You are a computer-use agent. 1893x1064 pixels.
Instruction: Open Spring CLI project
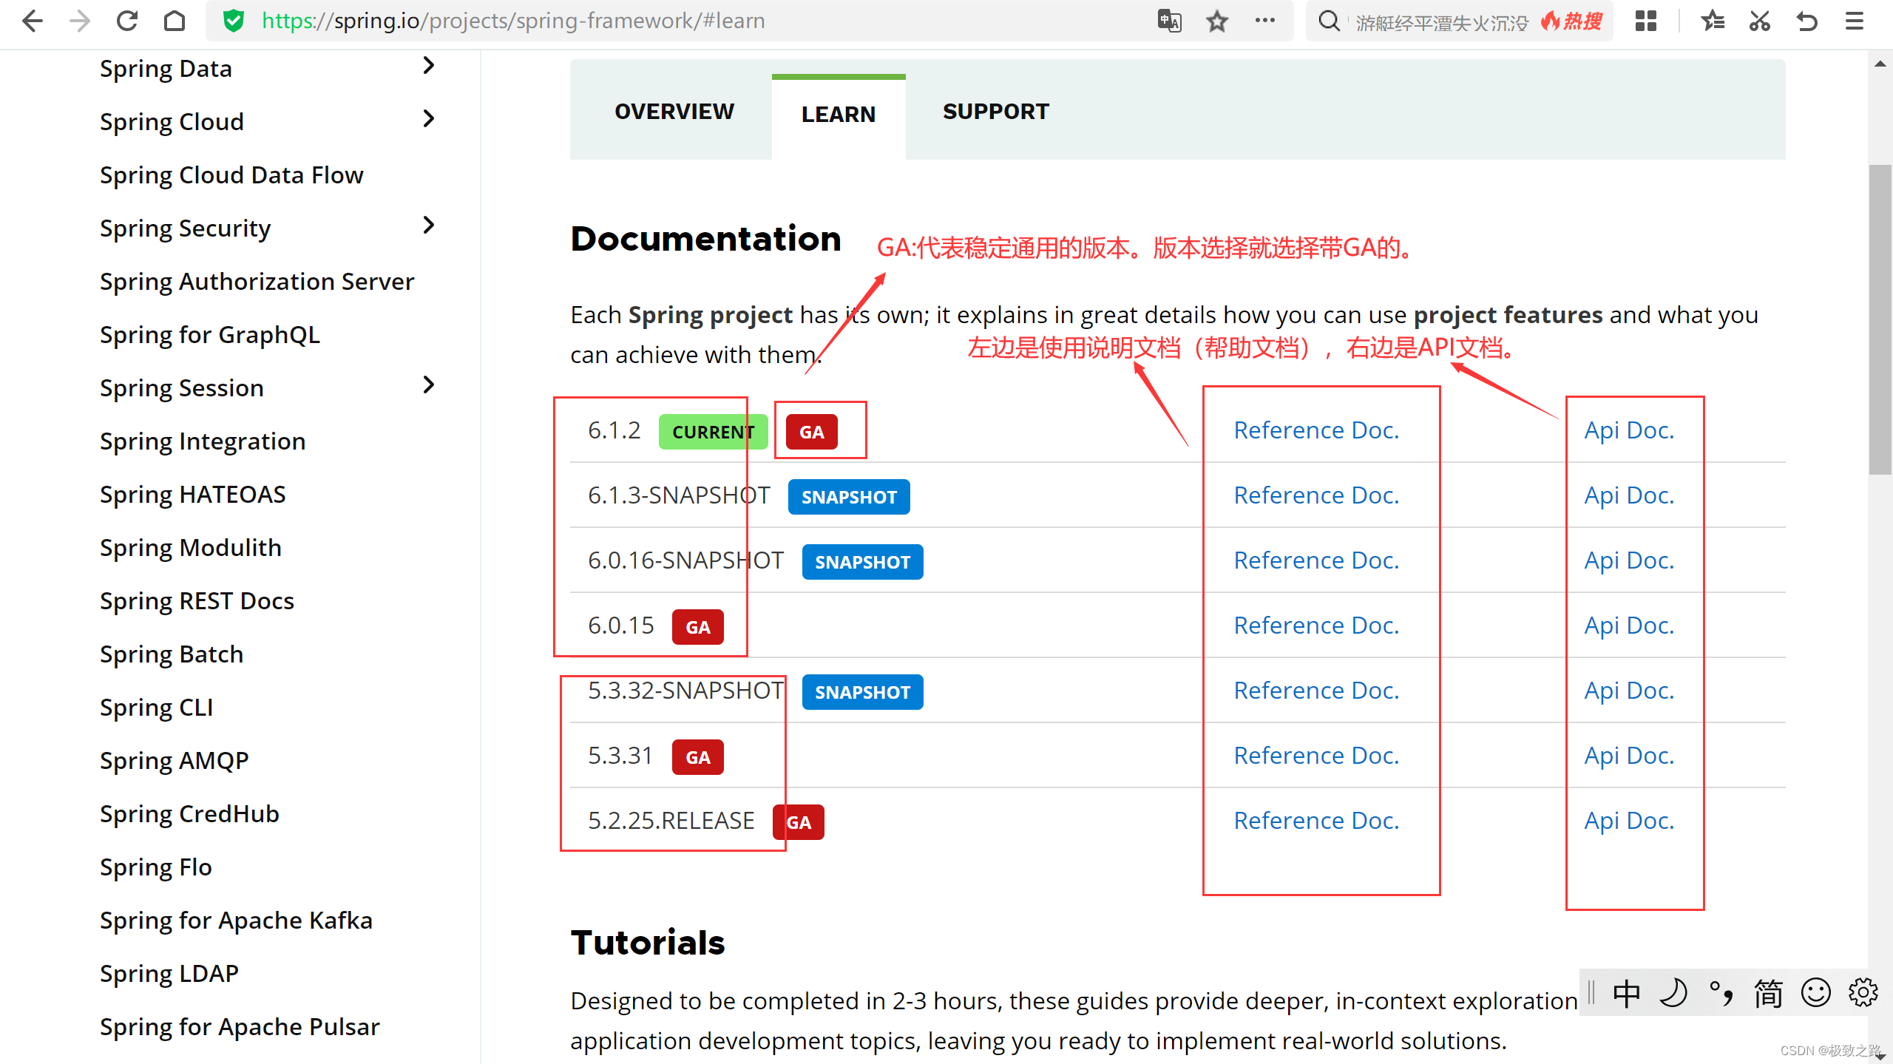(x=156, y=708)
